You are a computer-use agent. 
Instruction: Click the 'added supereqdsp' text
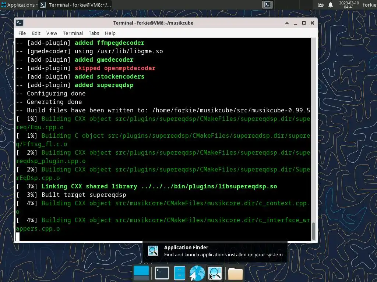104,85
